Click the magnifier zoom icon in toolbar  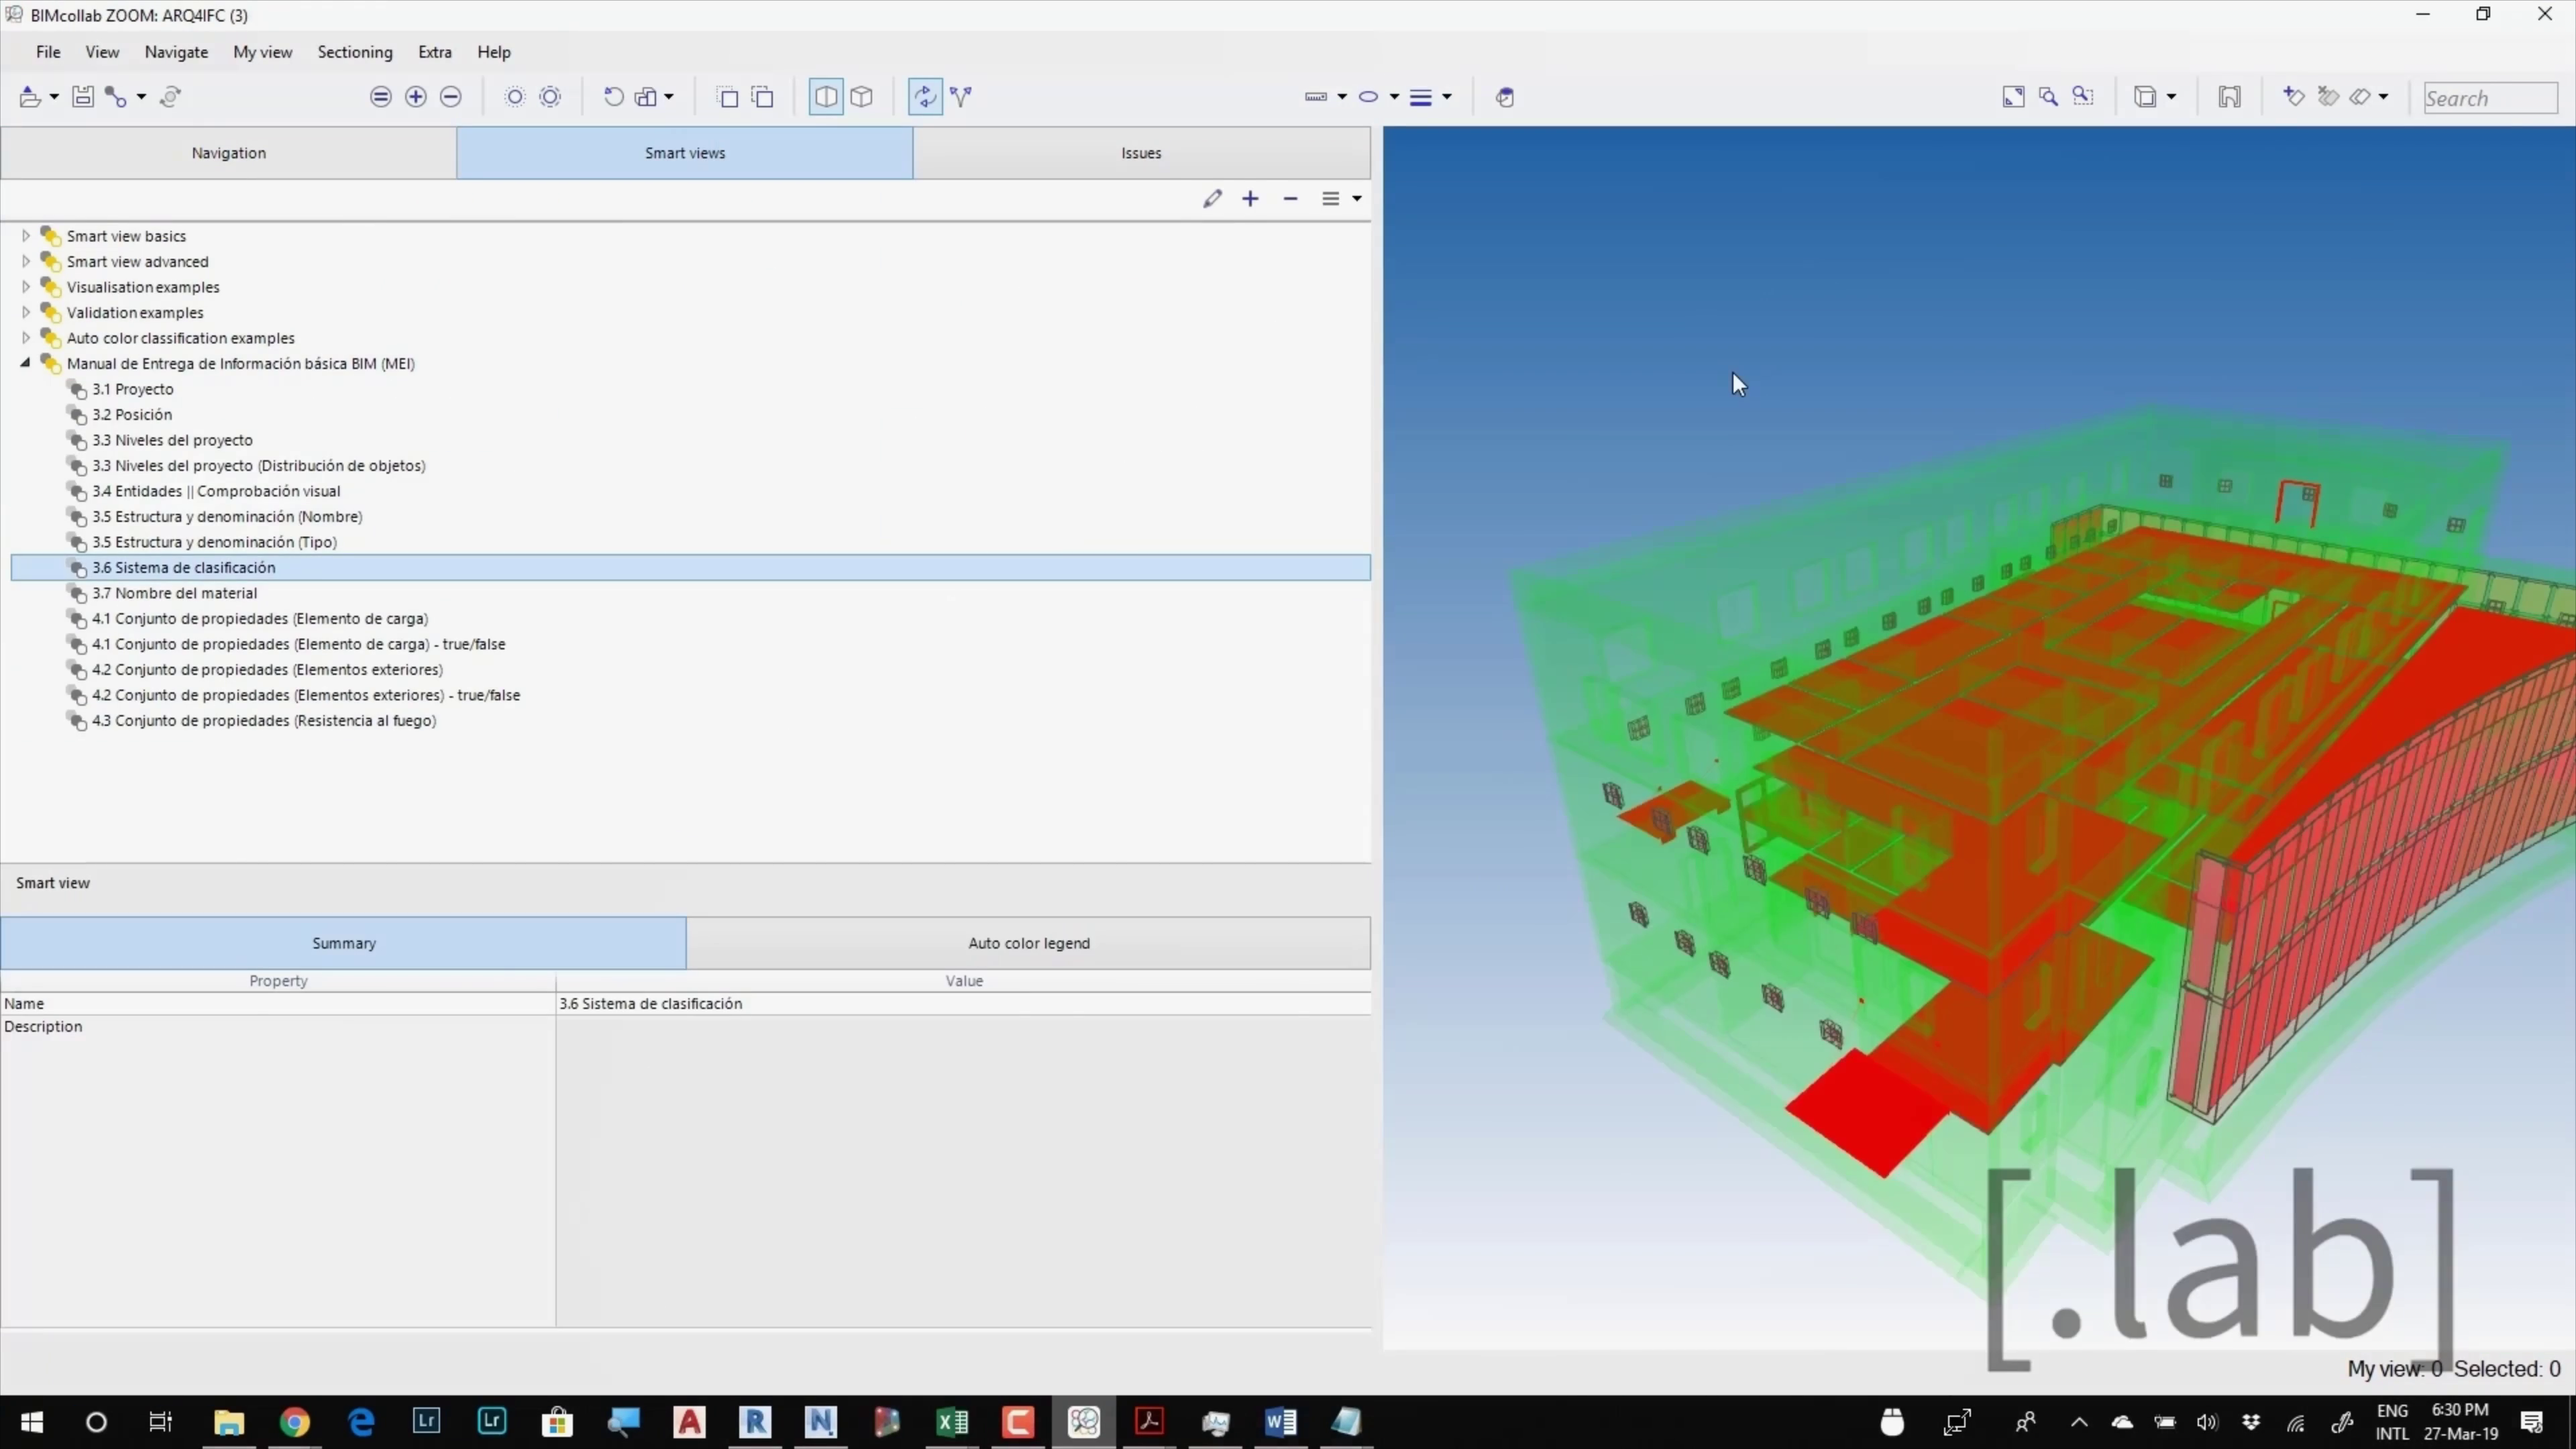point(2048,97)
